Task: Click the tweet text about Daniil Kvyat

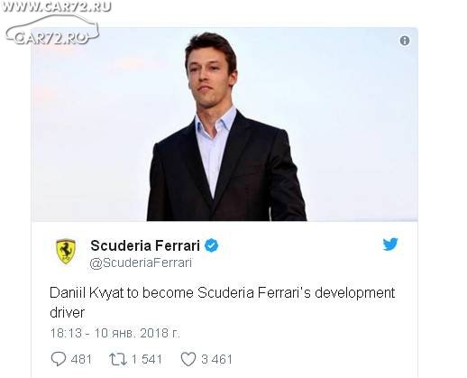Action: tap(223, 302)
